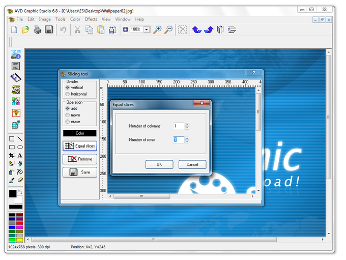Select the Line drawing tool
Viewport: 346px width, 260px height.
tap(20, 139)
